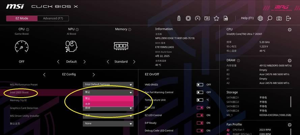Exit BIOS using the exit door icon
The height and width of the screenshot is (135, 300).
[x=289, y=18]
